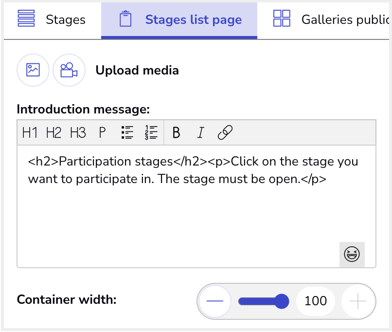Apply H2 heading format
392x332 pixels.
pyautogui.click(x=54, y=132)
